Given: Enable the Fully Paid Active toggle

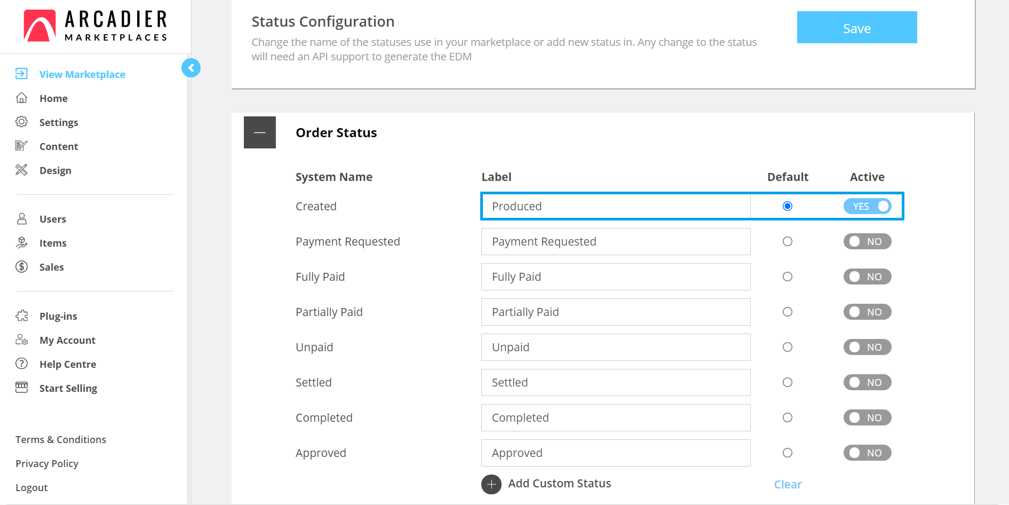Looking at the screenshot, I should pyautogui.click(x=867, y=277).
